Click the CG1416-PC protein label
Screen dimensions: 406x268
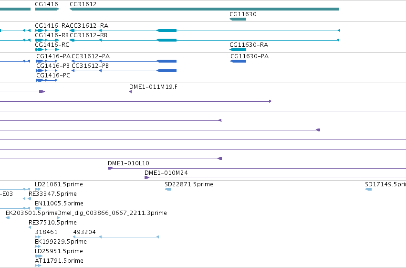[53, 75]
